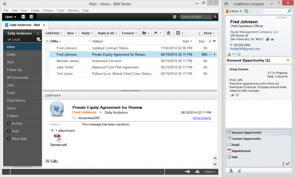The image size is (296, 177).
Task: Click the chart icon under Group Licenses opportunity
Action: (x=232, y=95)
